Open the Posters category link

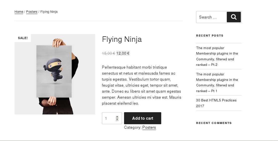pos(149,127)
